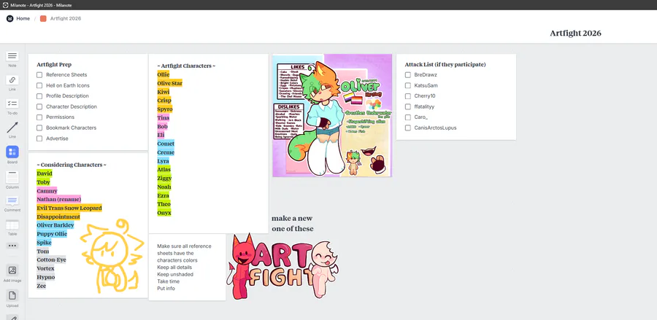This screenshot has width=657, height=320.
Task: Check the Profile Description checkbox
Action: point(39,95)
